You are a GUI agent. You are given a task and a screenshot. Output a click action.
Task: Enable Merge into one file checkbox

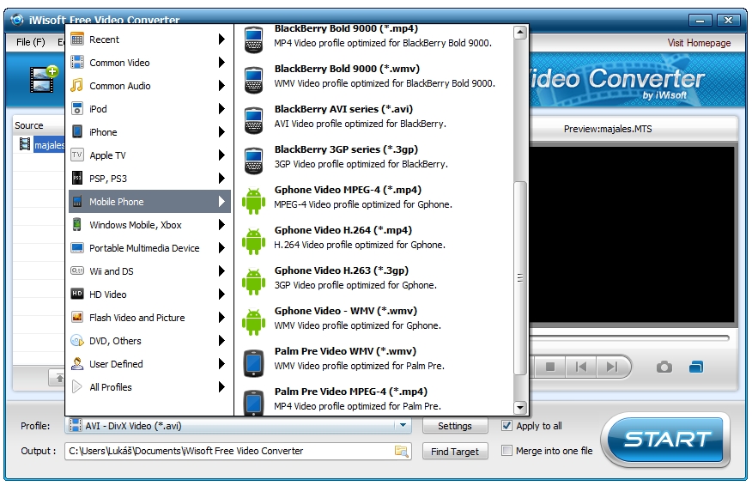coord(506,451)
